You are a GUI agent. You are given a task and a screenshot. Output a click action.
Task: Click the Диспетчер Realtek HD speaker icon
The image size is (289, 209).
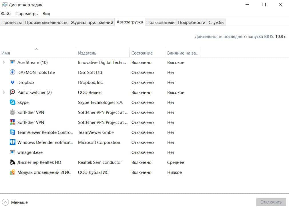point(12,162)
